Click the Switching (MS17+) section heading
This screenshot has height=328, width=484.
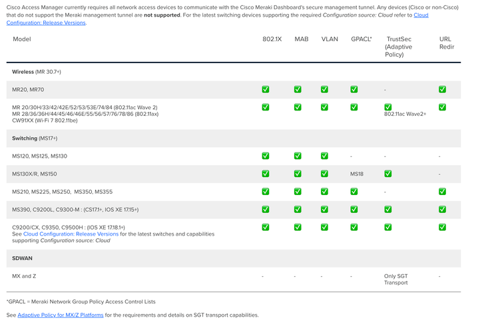click(x=35, y=138)
